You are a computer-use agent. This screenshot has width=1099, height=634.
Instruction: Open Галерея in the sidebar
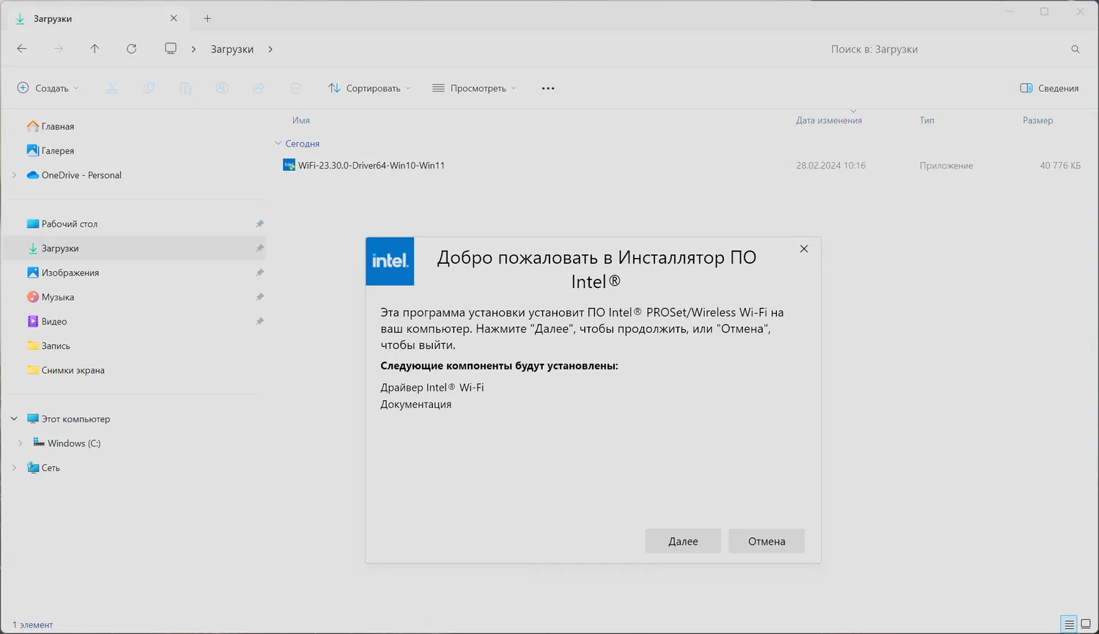[x=58, y=150]
